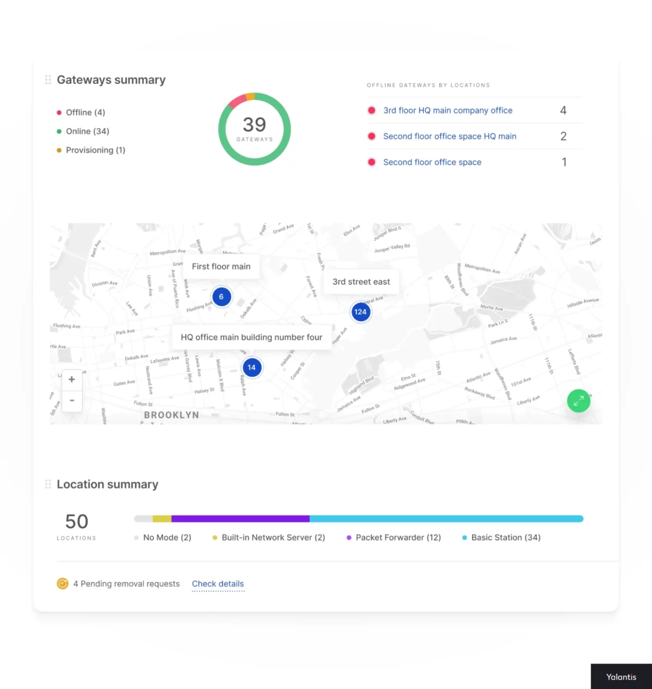
Task: Click the Yalantis label in the corner
Action: pyautogui.click(x=621, y=677)
